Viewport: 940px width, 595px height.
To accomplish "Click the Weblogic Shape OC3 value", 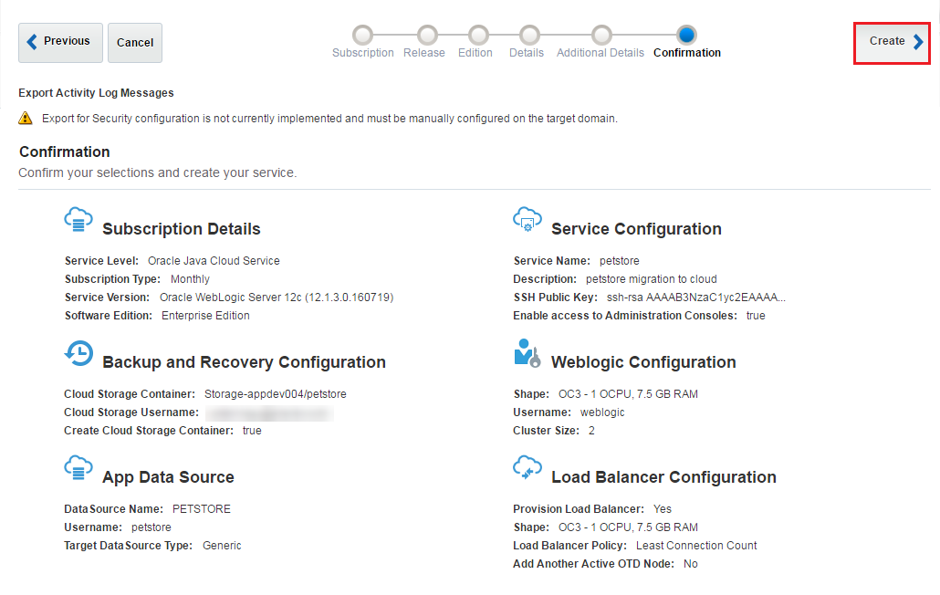I will click(x=628, y=394).
